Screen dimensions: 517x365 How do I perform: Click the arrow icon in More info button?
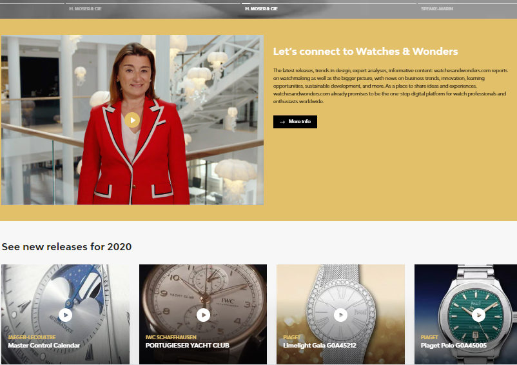[282, 122]
